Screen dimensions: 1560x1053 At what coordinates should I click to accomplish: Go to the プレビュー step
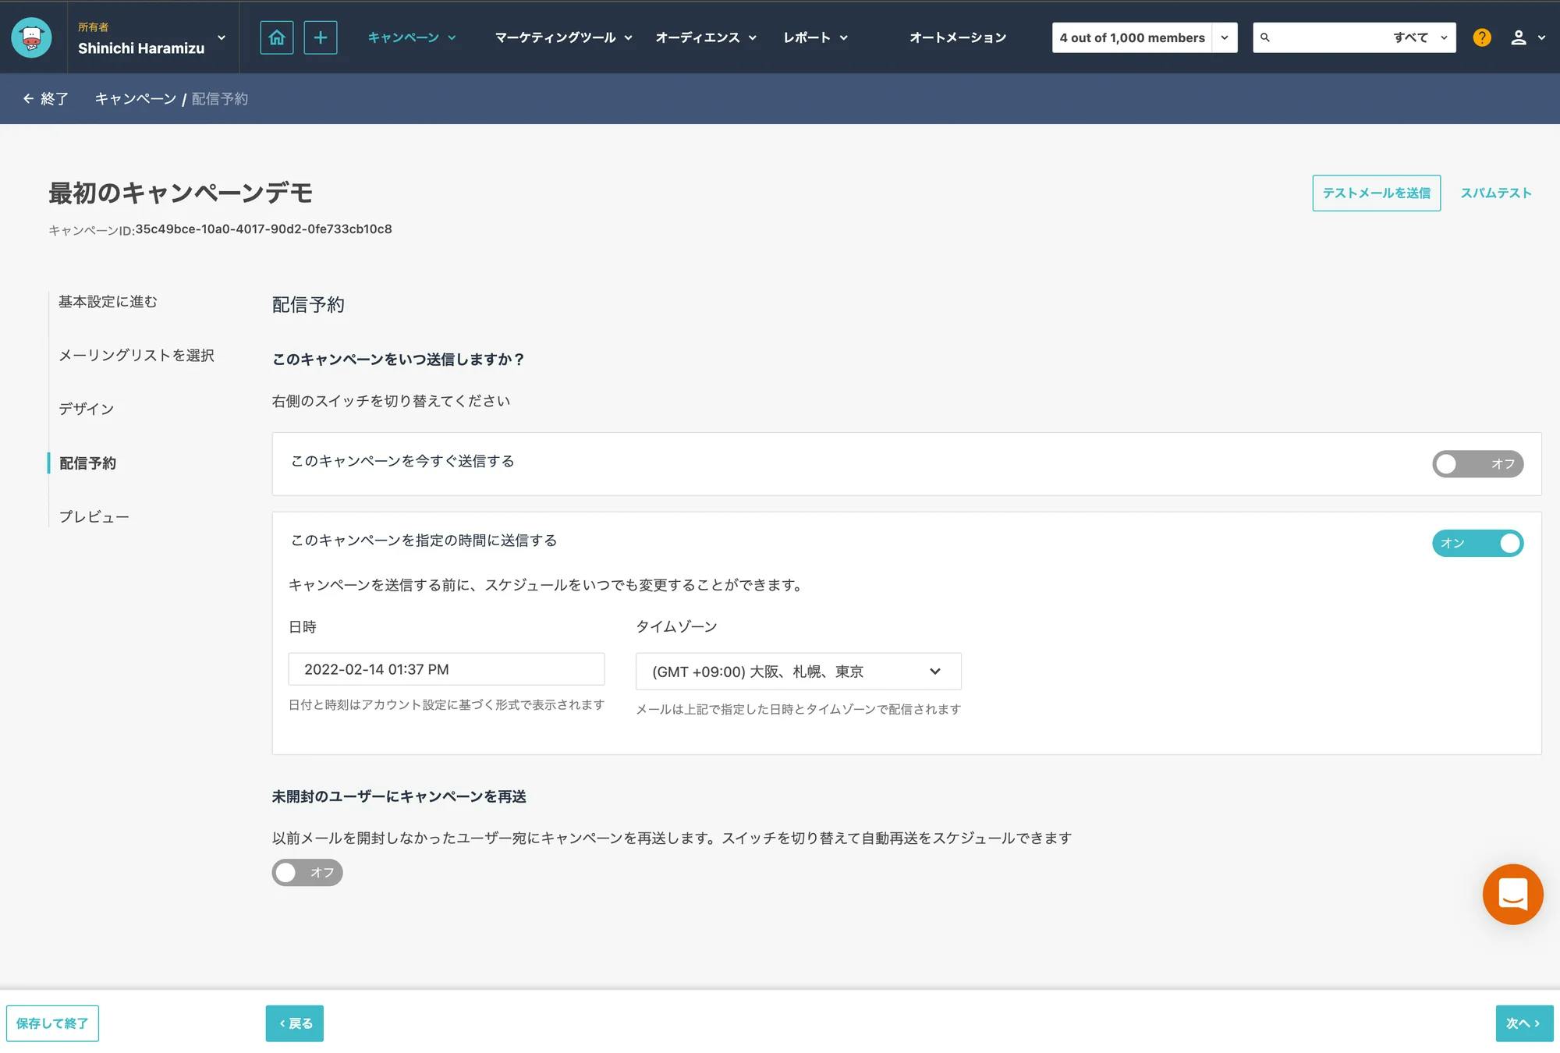(x=94, y=516)
